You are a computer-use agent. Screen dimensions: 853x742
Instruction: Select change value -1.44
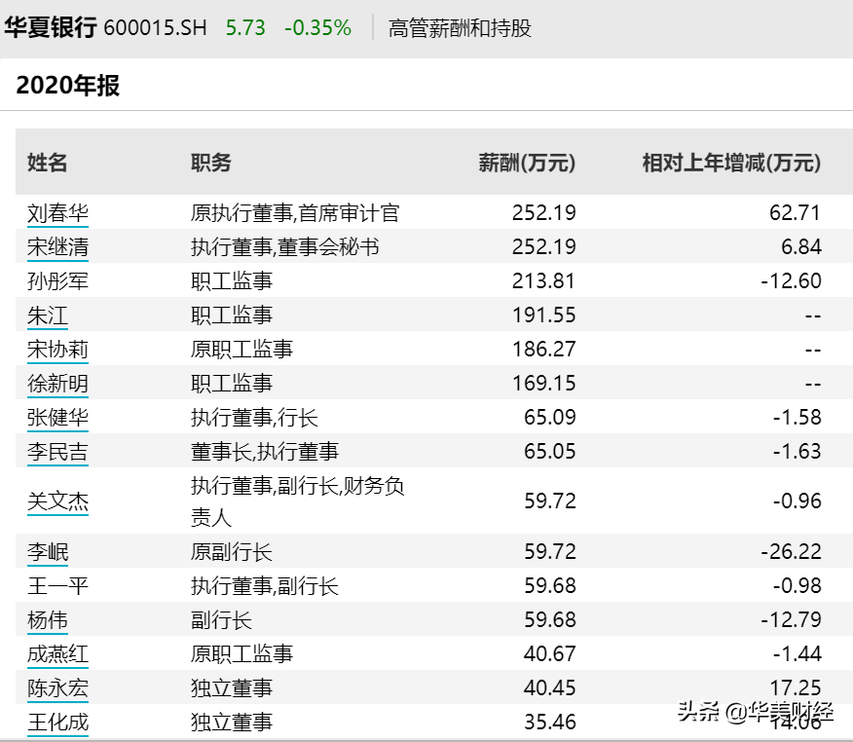click(x=797, y=653)
